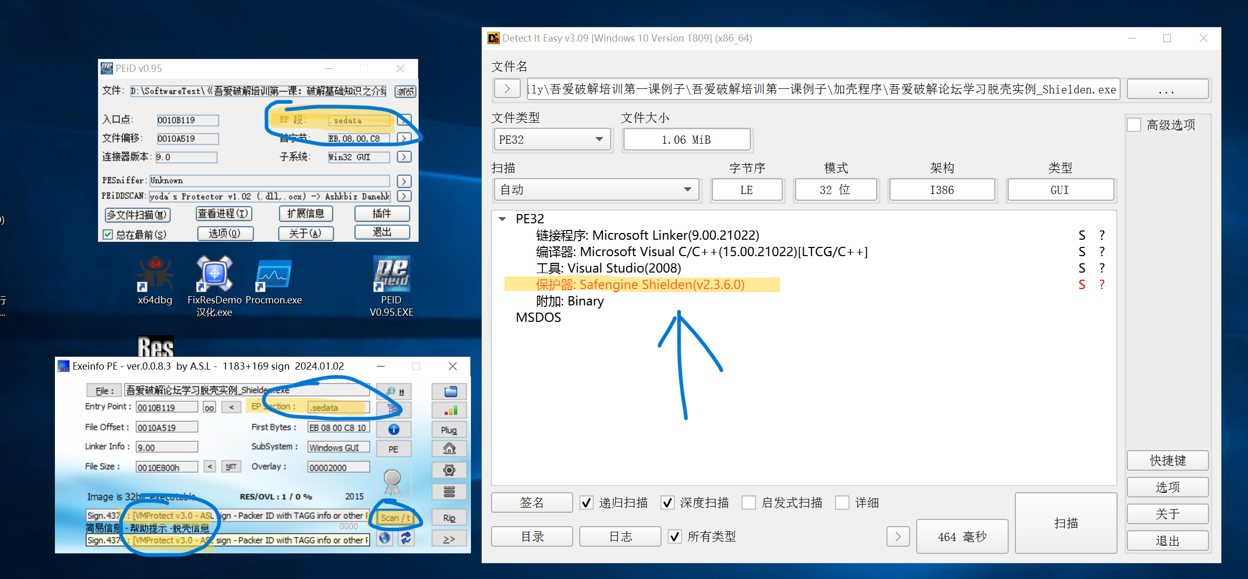The height and width of the screenshot is (579, 1248).
Task: Click the open-file folder icon in Exeinfo PE
Action: (450, 392)
